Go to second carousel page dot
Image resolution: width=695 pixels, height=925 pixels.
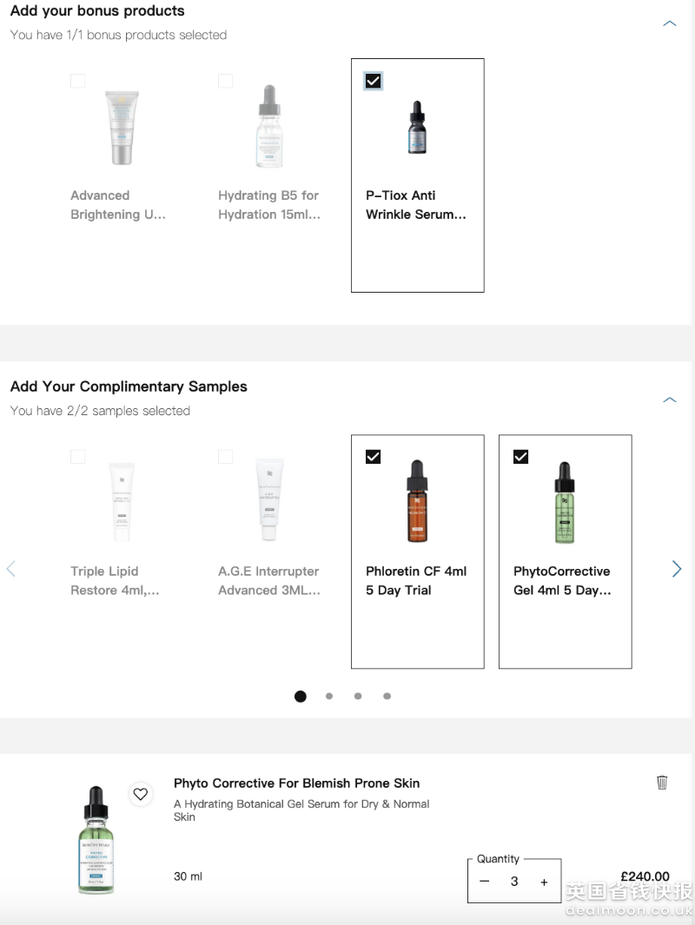(x=329, y=696)
